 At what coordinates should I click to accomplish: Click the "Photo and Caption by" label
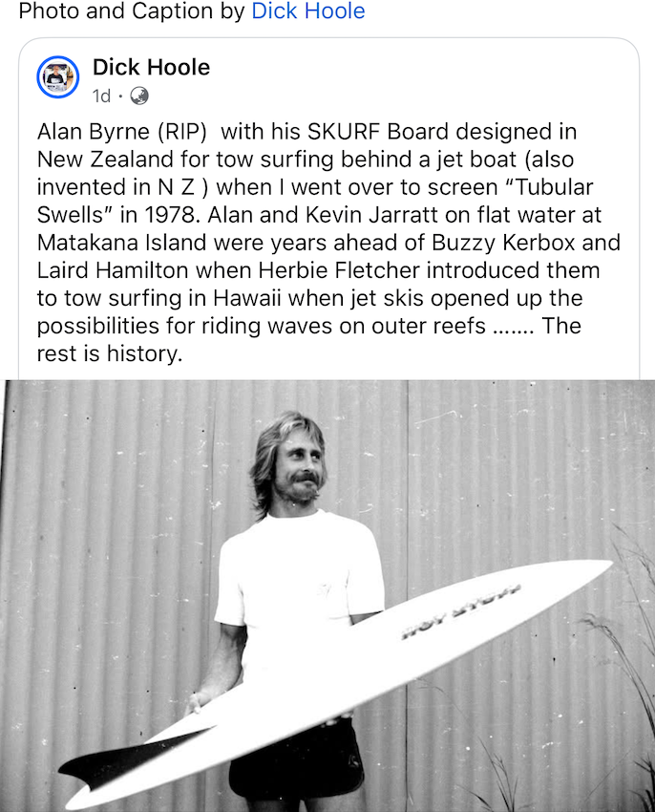[132, 12]
